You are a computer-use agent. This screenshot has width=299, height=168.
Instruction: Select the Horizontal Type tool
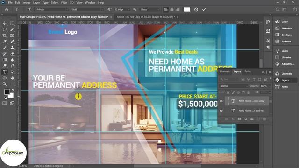coord(5,72)
